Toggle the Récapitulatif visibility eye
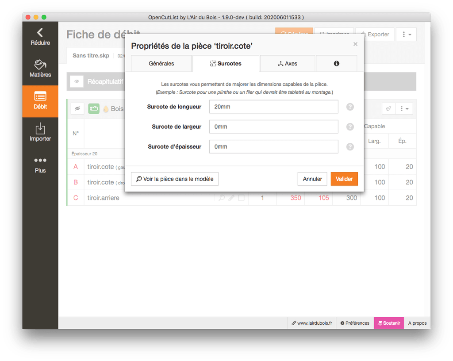Viewport: 453px width, 361px height. (x=77, y=81)
